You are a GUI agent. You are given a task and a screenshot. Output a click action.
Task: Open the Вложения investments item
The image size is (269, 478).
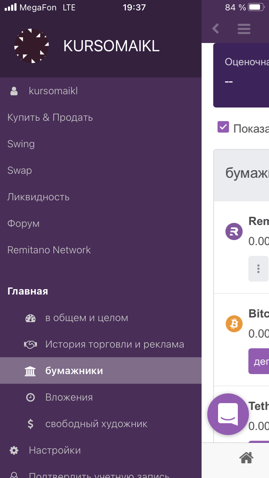(x=101, y=397)
